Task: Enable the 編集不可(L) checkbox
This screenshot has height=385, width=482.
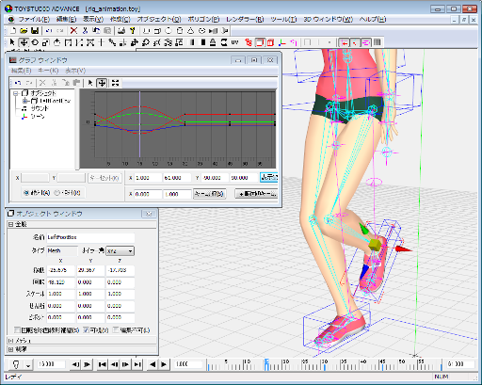Action: pos(116,330)
